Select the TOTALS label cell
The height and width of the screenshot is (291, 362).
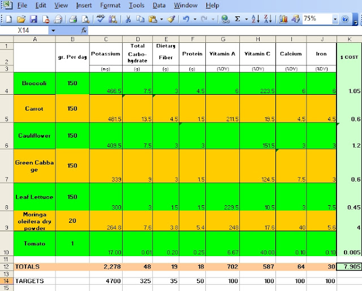point(35,267)
